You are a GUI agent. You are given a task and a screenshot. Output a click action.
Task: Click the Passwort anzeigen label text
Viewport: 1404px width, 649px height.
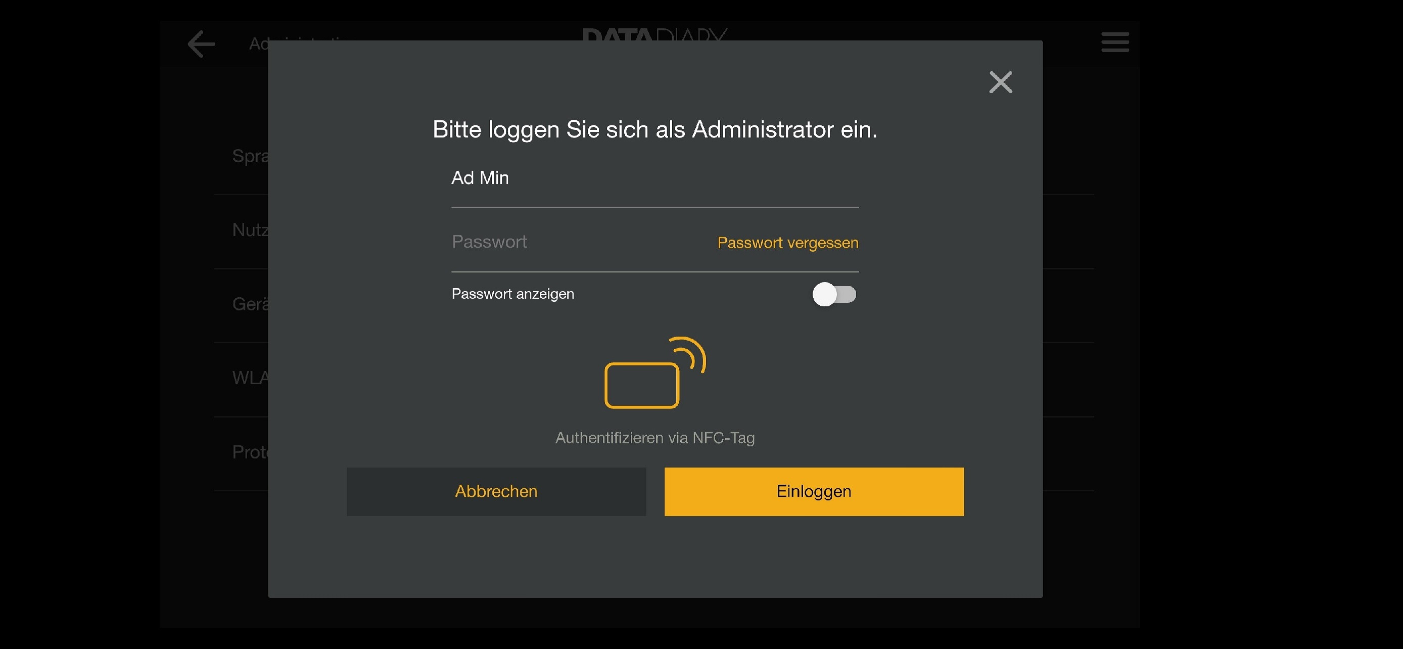(x=512, y=294)
